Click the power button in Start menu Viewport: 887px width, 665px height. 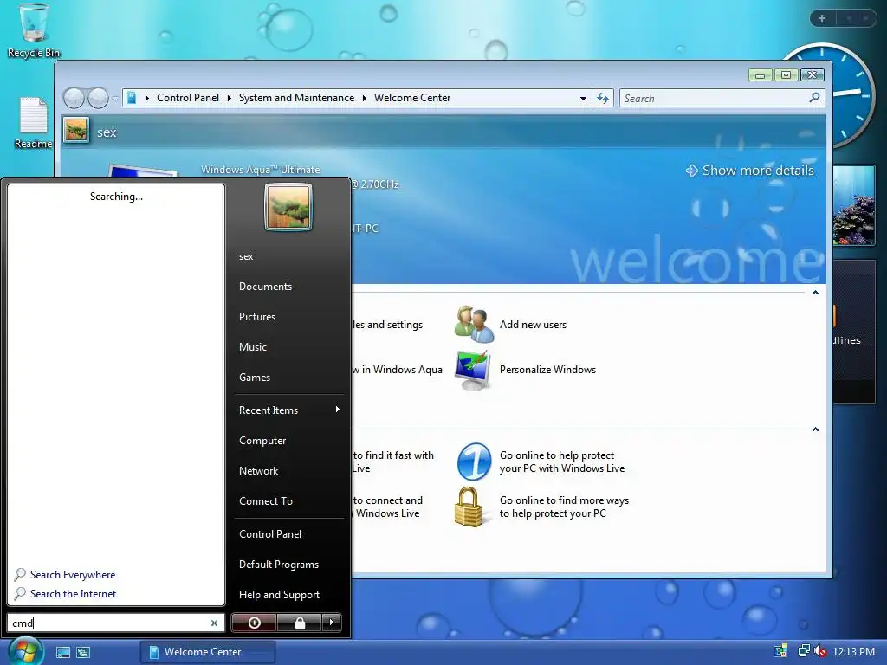point(254,623)
